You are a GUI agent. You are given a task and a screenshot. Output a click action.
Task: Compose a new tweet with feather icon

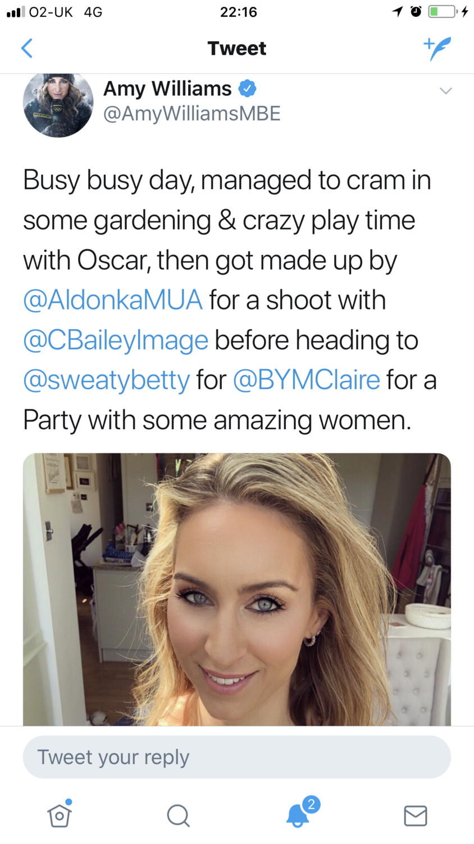coord(437,48)
